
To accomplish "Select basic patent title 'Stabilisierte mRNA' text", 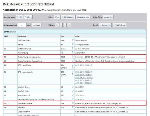I will pos(105,61).
